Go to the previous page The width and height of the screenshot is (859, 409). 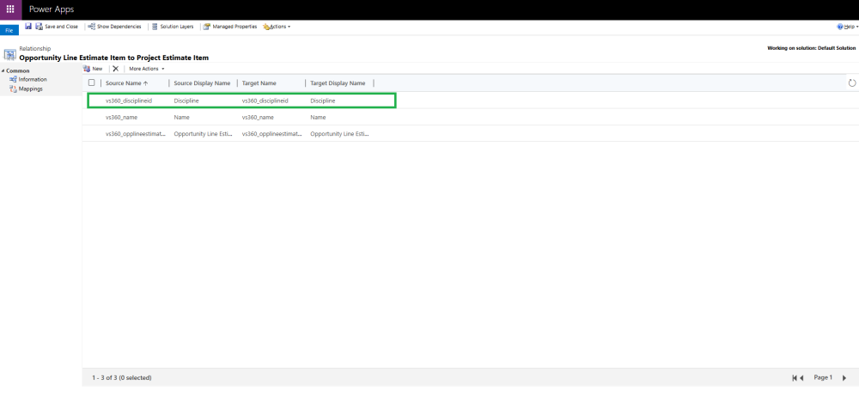tap(801, 378)
